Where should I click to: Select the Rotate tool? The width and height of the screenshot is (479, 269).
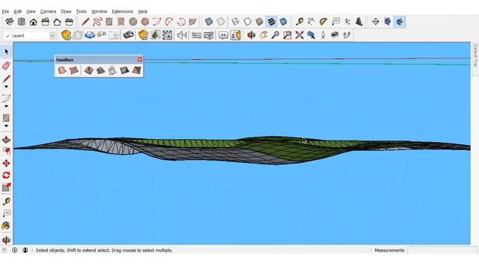tap(7, 175)
